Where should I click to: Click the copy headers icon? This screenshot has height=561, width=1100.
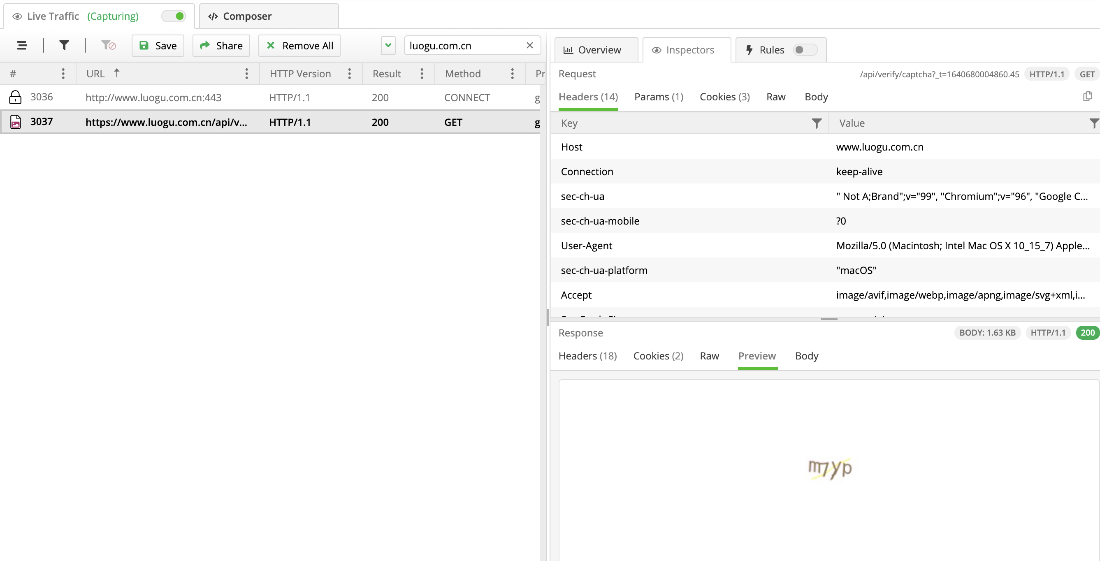(x=1087, y=97)
